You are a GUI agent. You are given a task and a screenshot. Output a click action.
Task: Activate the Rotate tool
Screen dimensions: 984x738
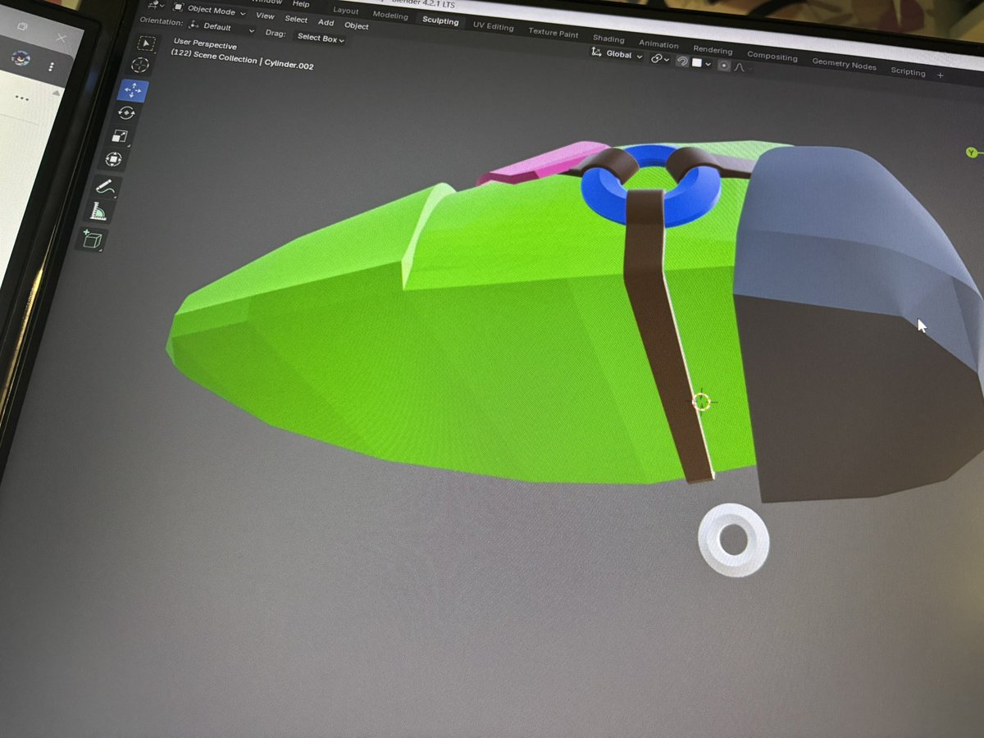click(127, 113)
